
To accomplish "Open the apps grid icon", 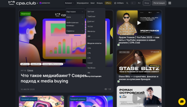I will (x=170, y=3).
